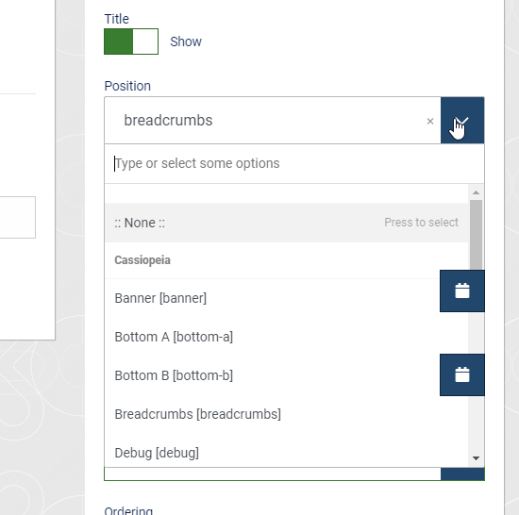
Task: Click the Position field label
Action: click(127, 86)
